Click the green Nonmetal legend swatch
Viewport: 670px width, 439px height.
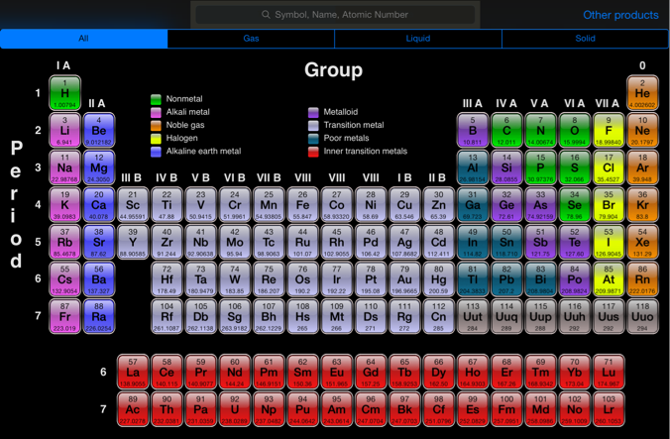pyautogui.click(x=156, y=100)
